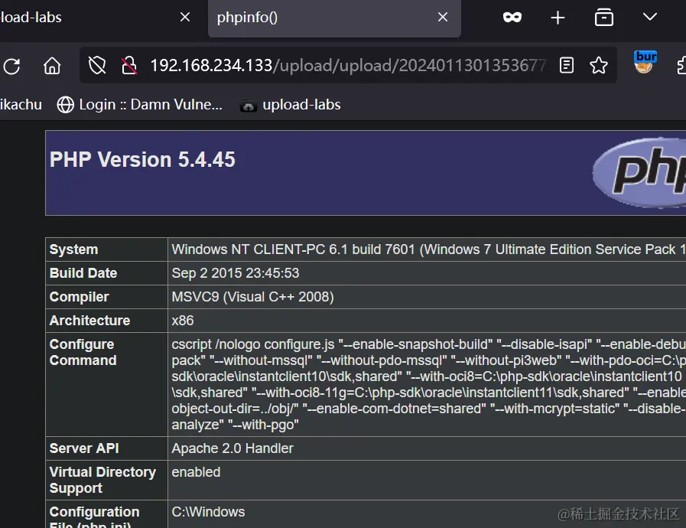The width and height of the screenshot is (686, 528).
Task: Close the phpinfo() tab
Action: coord(443,18)
